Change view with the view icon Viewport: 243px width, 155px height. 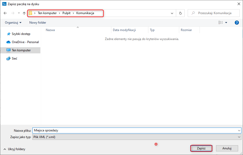coord(221,23)
